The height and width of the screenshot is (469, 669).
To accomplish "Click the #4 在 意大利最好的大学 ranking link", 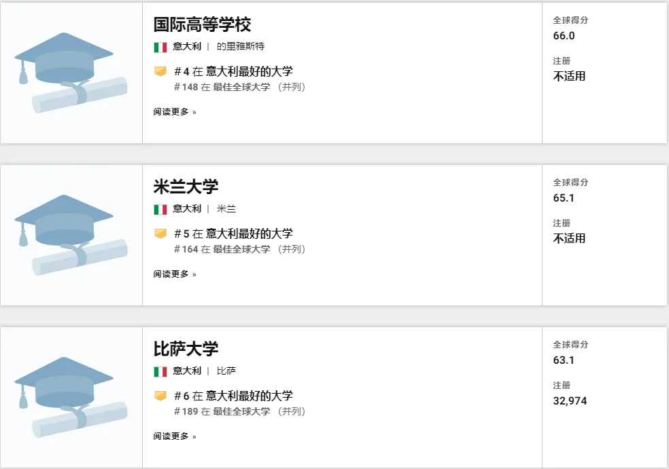I will (x=233, y=71).
